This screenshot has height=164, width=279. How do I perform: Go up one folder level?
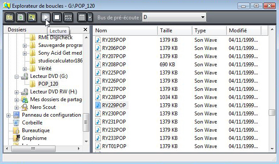coord(9,17)
